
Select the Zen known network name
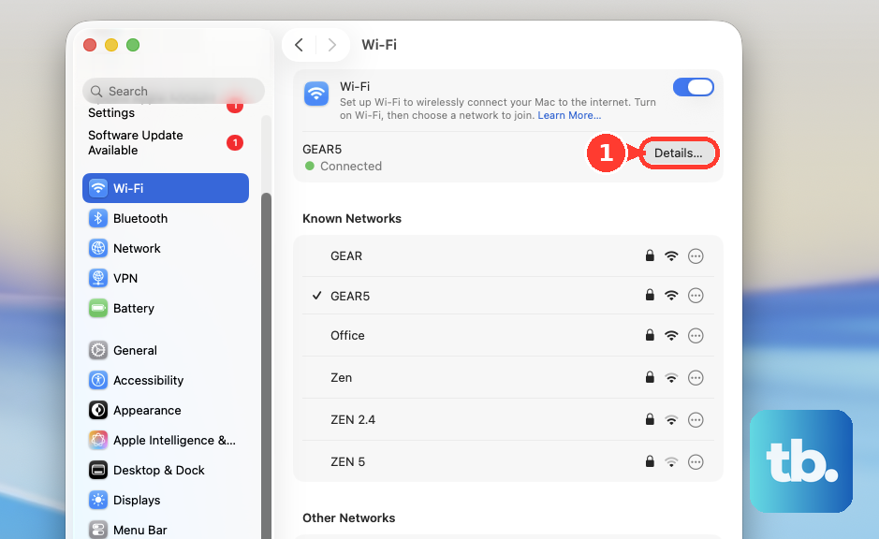(x=342, y=378)
